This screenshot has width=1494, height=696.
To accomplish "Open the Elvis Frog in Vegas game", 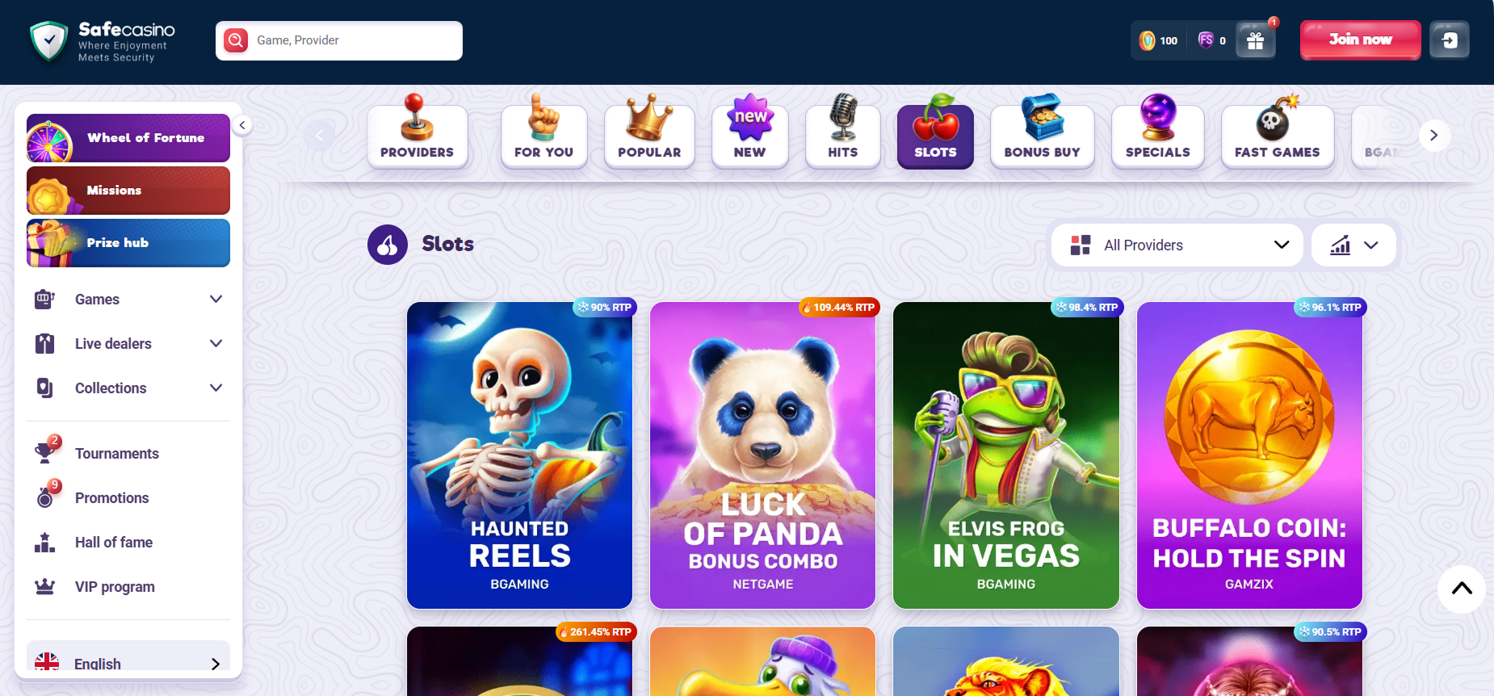I will [x=1006, y=455].
